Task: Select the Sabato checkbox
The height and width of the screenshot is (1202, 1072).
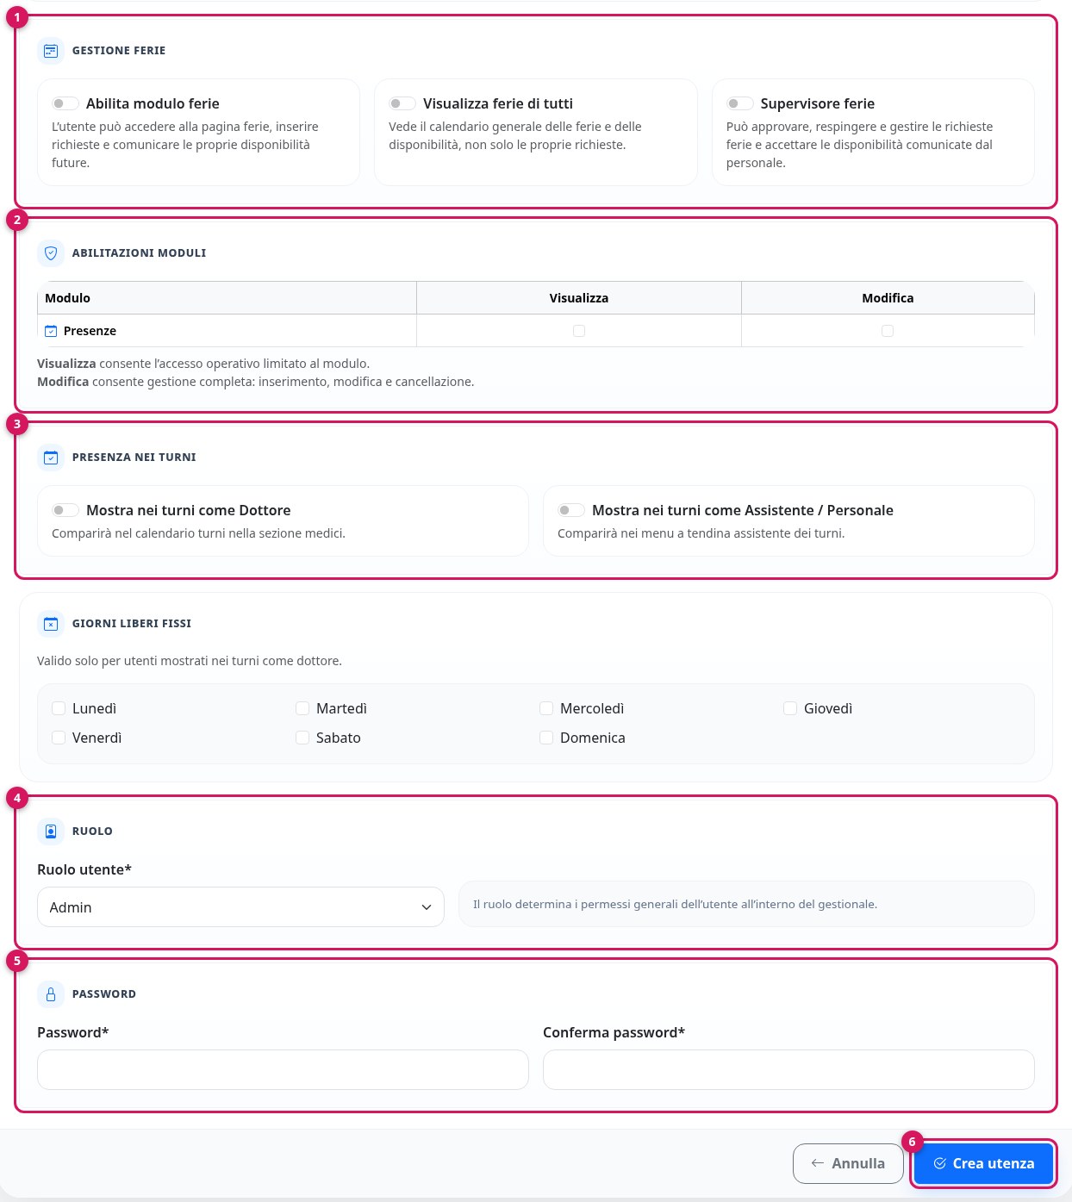Action: [x=302, y=738]
